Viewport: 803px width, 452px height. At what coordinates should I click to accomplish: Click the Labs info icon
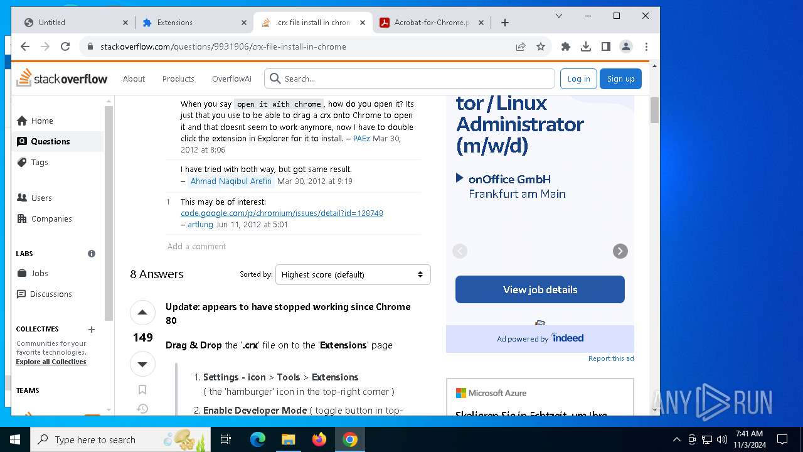pos(92,254)
